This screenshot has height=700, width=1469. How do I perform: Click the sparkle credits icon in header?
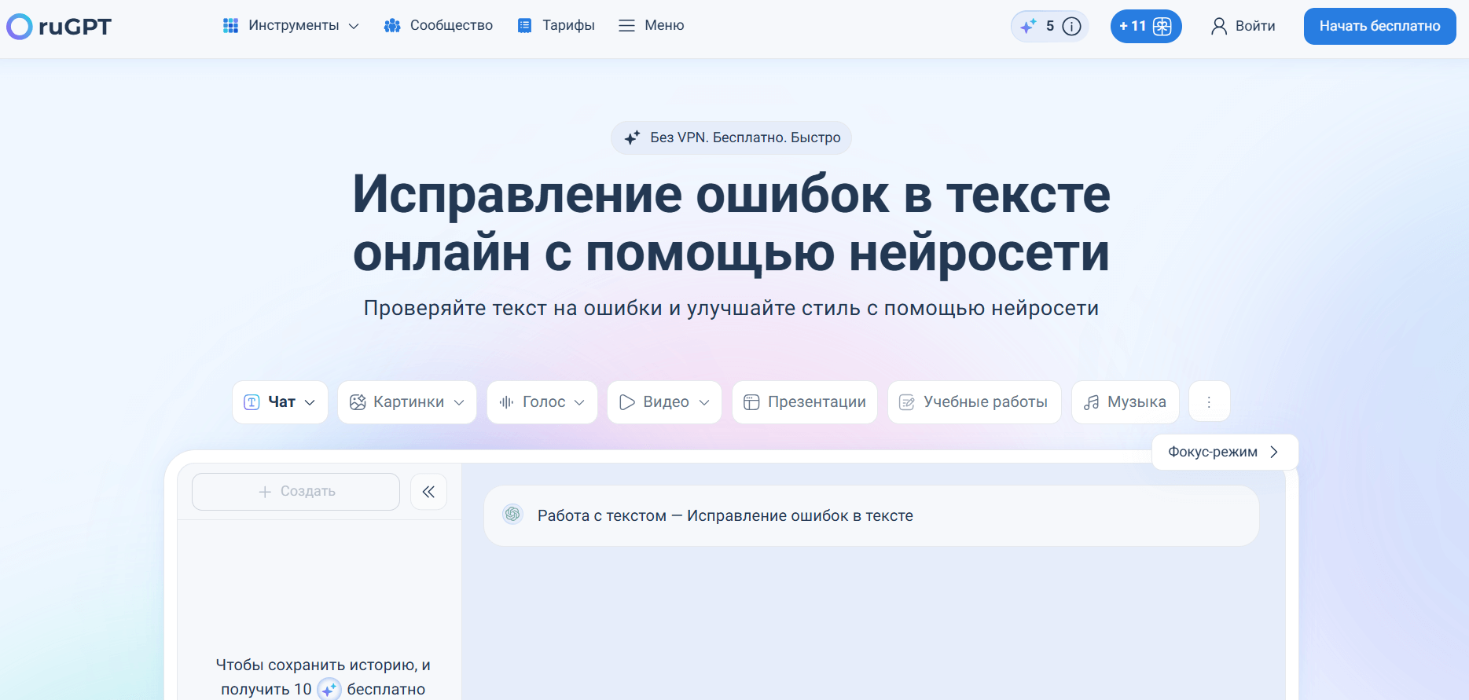[x=1028, y=27]
